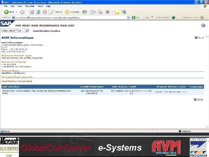The image size is (209, 157).
Task: Click the Refresh page icon
Action: [x=38, y=12]
